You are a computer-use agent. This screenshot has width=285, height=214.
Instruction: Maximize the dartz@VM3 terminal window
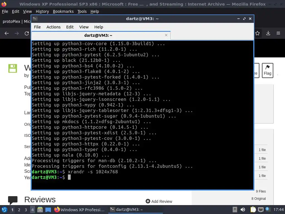click(x=244, y=19)
